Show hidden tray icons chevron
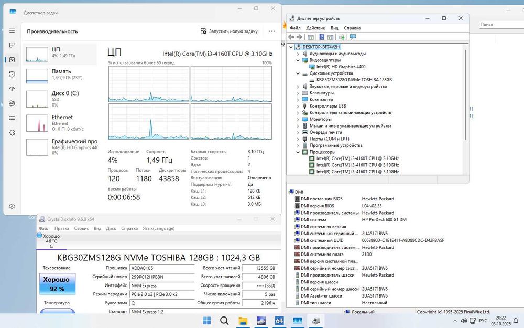 455,321
